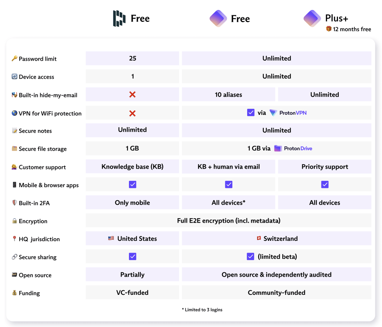Image resolution: width=382 pixels, height=327 pixels.
Task: Click Dashlane's Secure sharing checkbox
Action: coord(132,256)
